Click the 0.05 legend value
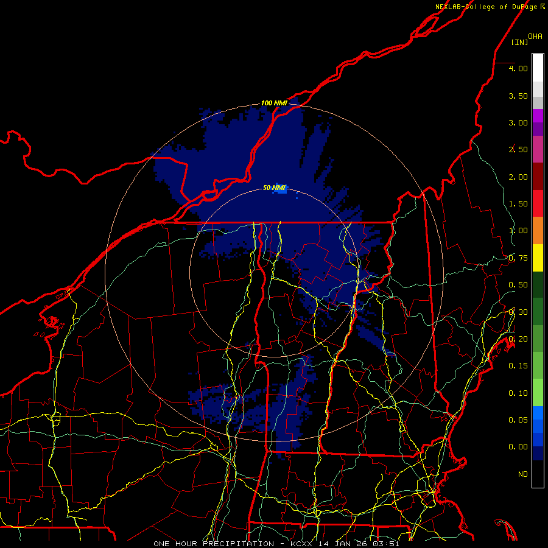The width and height of the screenshot is (548, 548). (518, 420)
